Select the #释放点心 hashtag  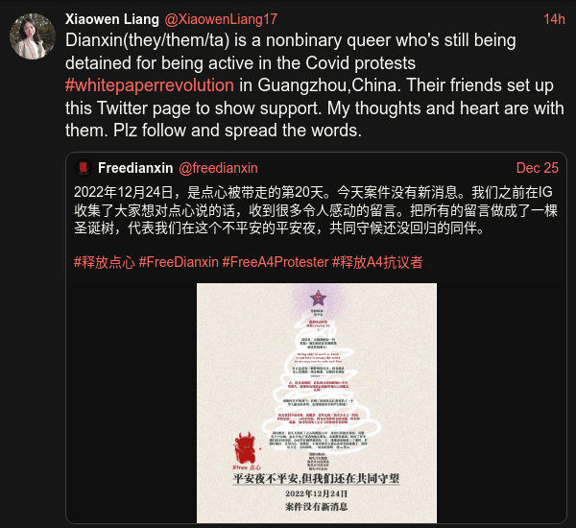coord(105,262)
